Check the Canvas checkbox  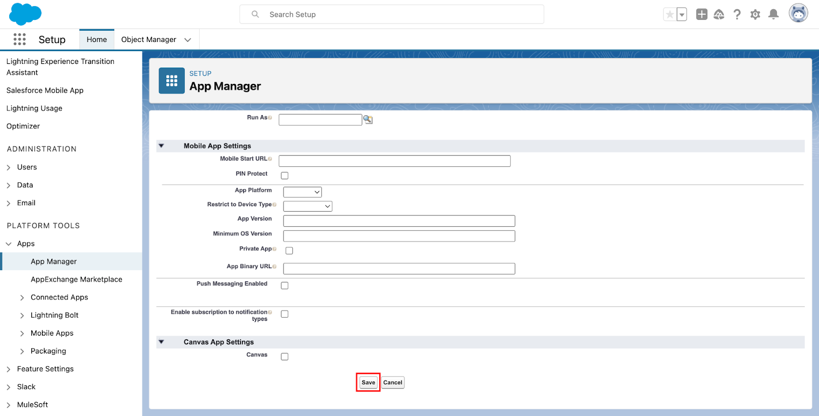click(285, 357)
